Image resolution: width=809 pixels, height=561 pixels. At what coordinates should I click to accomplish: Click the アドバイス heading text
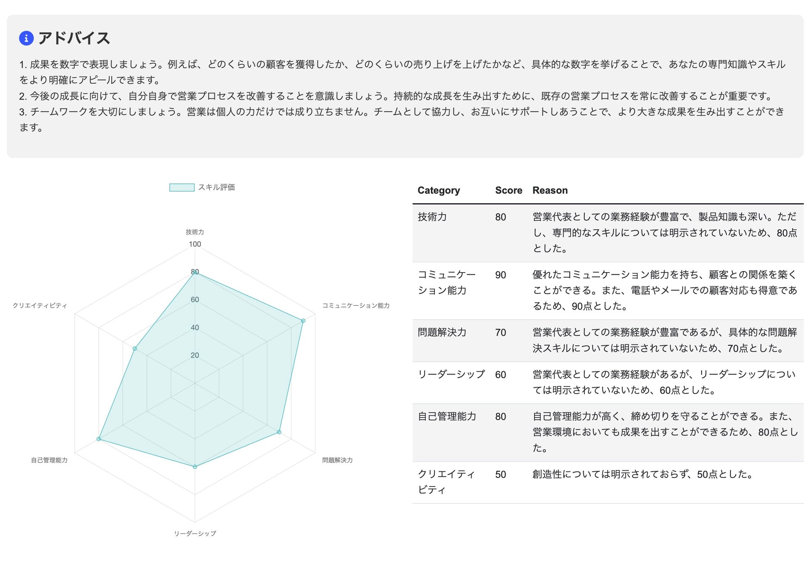point(74,38)
